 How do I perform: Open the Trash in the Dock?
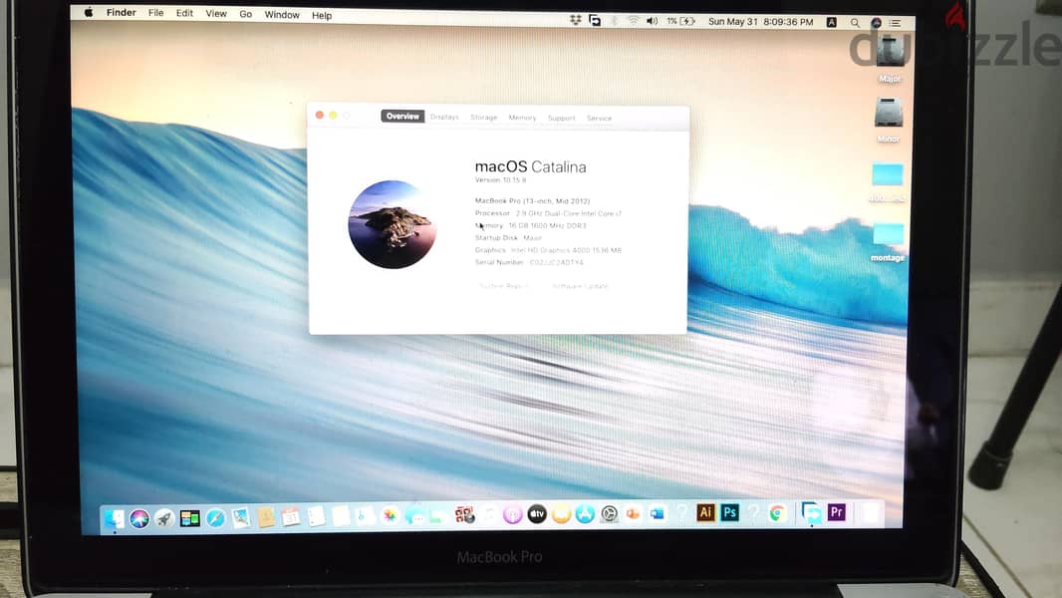(871, 512)
